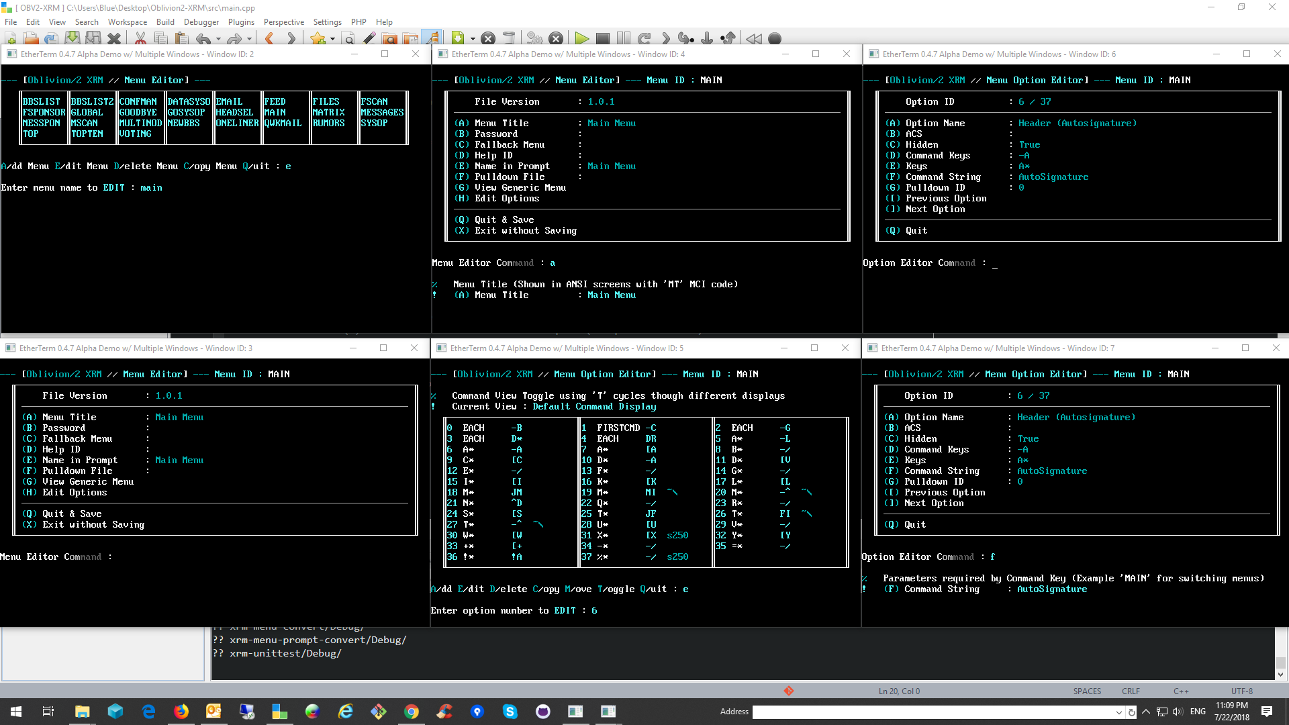Click SPACES indicator in status bar
The image size is (1289, 725).
(1086, 691)
